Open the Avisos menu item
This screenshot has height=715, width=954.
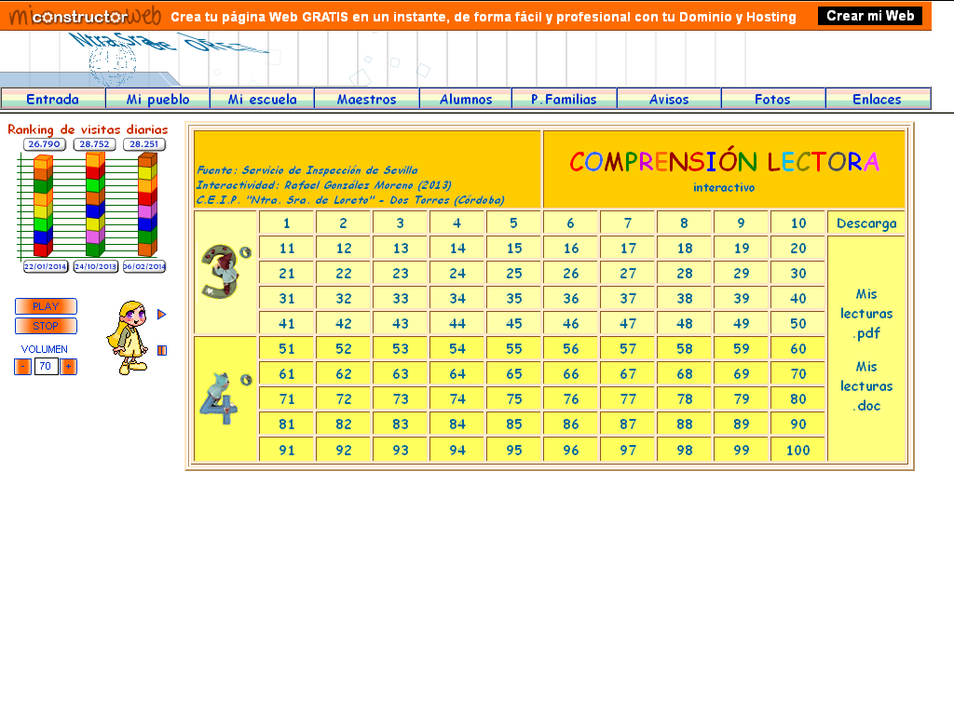click(669, 99)
